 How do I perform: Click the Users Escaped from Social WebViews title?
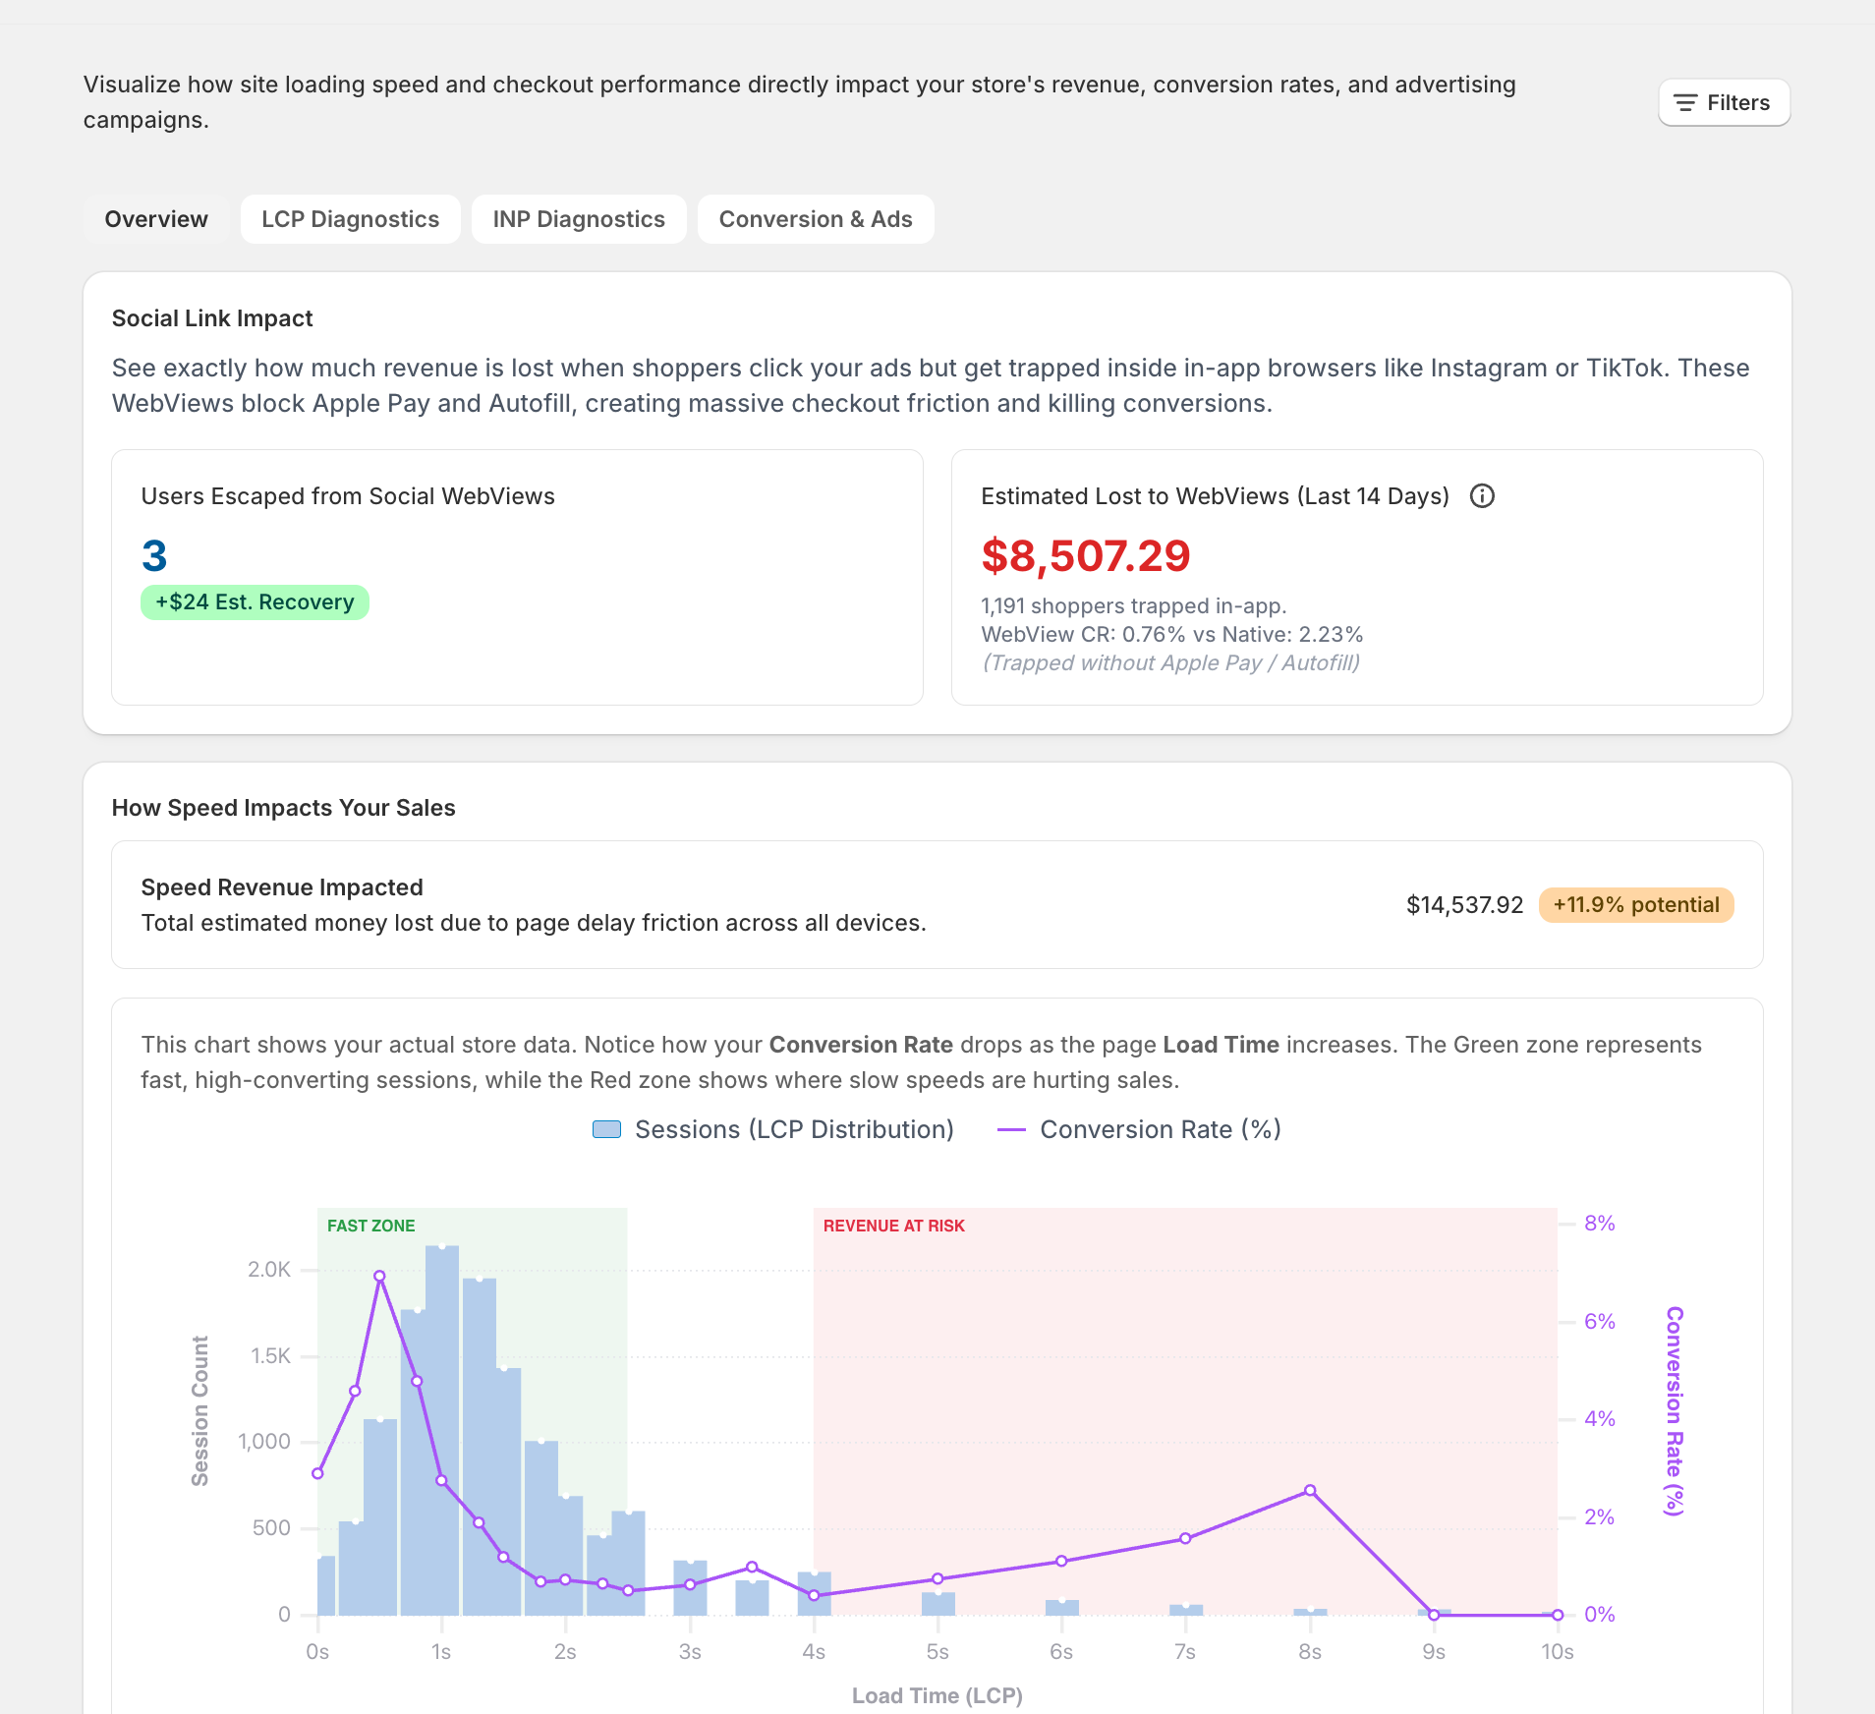pos(348,496)
